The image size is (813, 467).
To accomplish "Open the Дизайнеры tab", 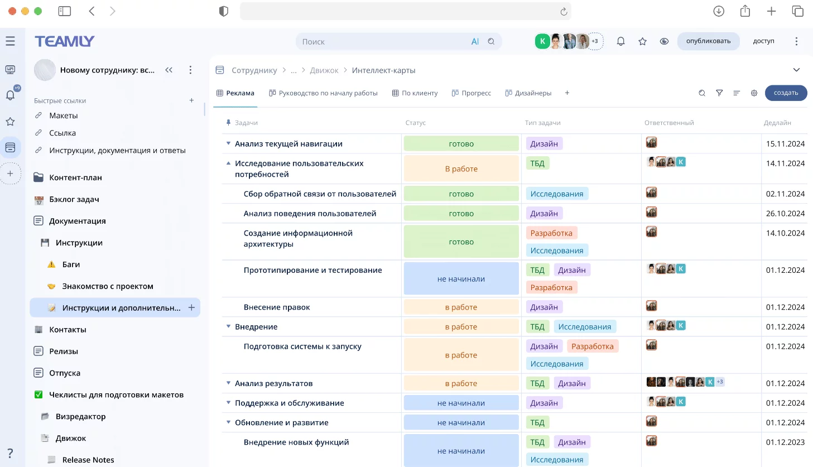I will coord(528,93).
